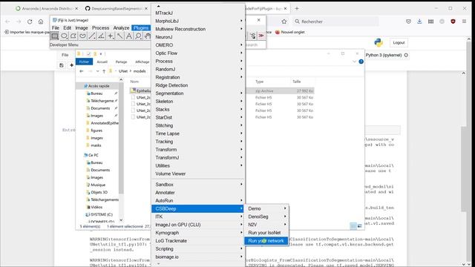Switch Explorer to details view icon

point(353,225)
